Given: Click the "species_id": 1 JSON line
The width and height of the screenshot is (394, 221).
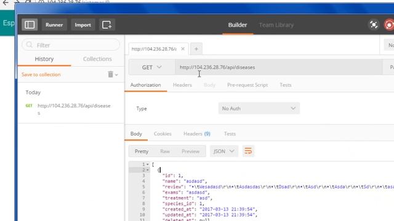Looking at the screenshot, I should click(183, 204).
